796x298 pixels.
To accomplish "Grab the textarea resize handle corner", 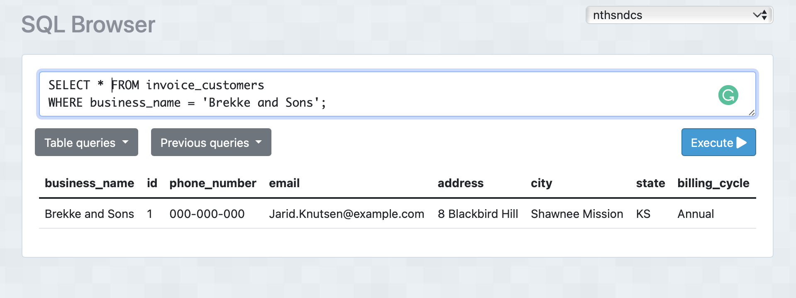I will (752, 112).
